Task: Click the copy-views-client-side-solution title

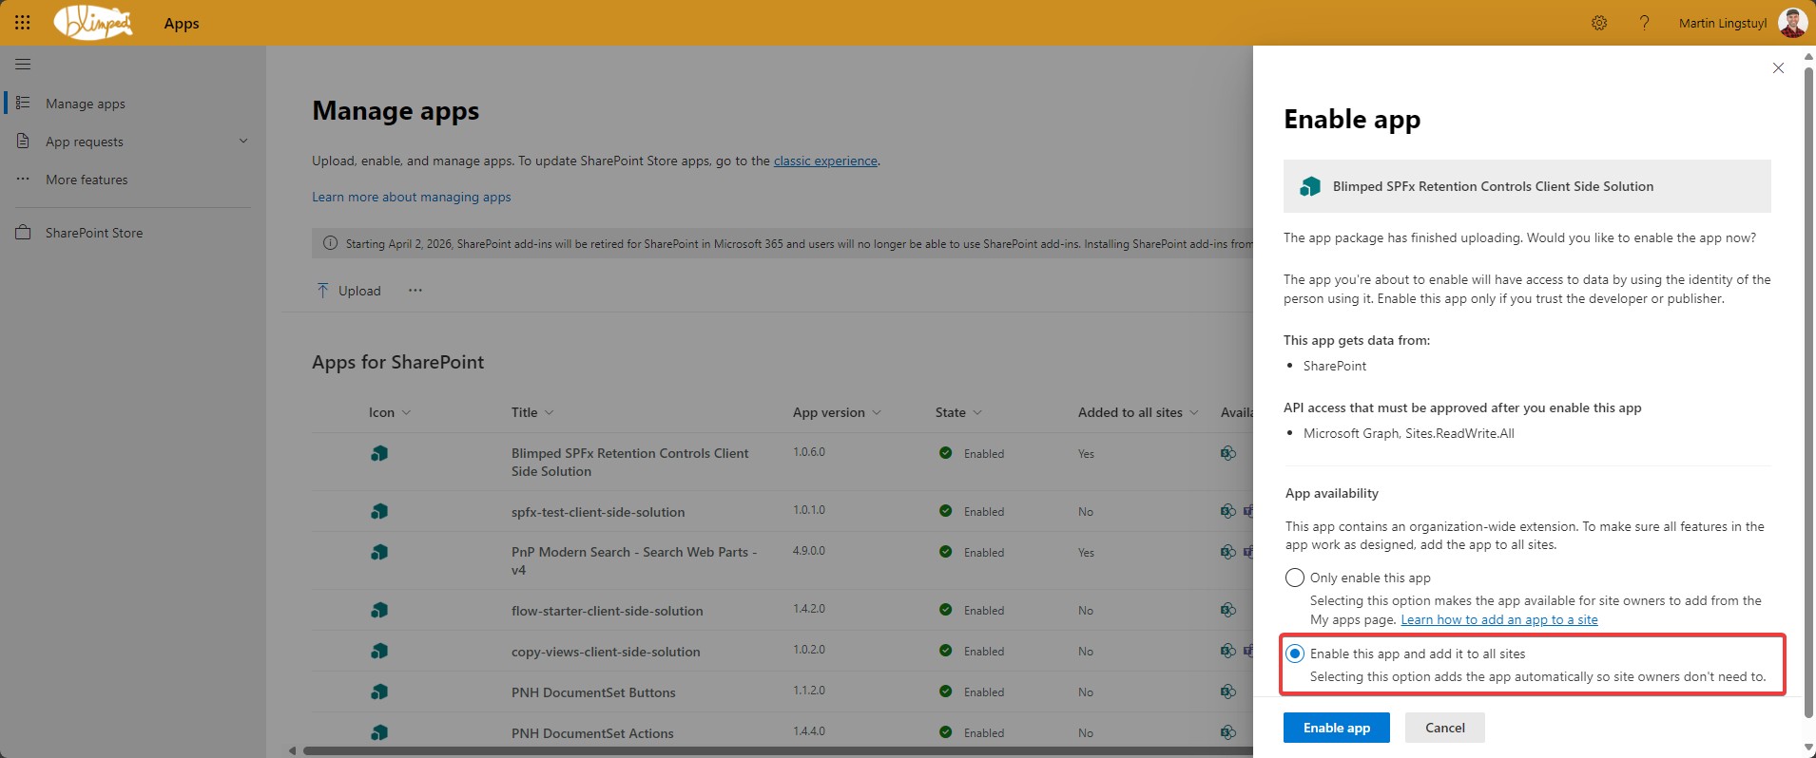Action: (x=606, y=652)
